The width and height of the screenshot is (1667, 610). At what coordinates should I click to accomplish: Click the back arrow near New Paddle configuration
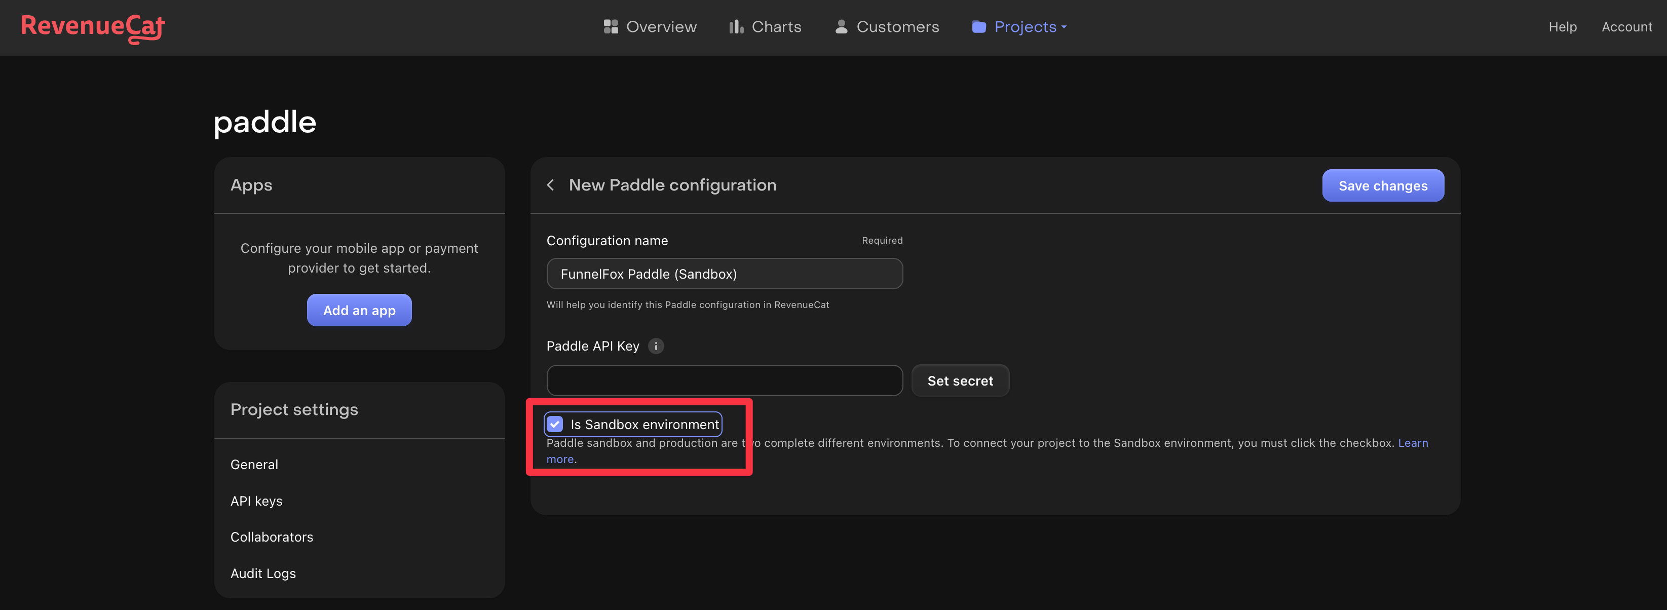click(x=550, y=185)
